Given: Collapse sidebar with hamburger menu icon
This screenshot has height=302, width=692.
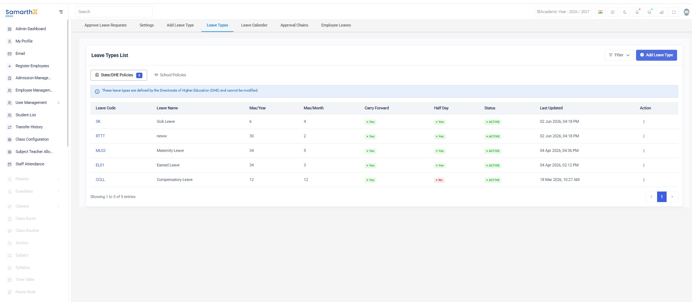Looking at the screenshot, I should (x=61, y=12).
